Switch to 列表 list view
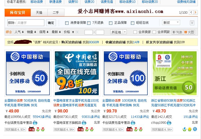The height and width of the screenshot is (139, 201). 178,32
